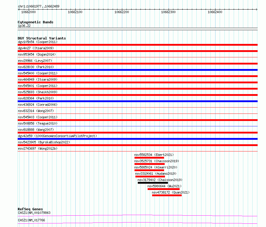266x227 pixels.
Task: Open the esv29966 (Levy2007) variant label
Action: (x=35, y=61)
